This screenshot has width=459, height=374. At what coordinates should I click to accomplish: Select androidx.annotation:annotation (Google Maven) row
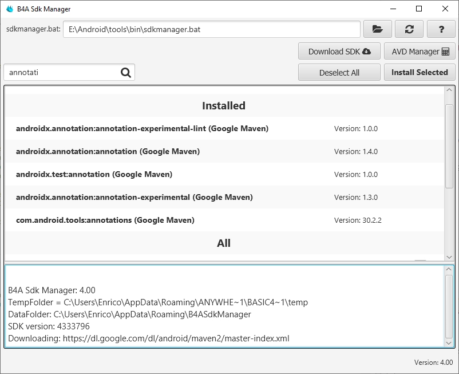click(224, 151)
